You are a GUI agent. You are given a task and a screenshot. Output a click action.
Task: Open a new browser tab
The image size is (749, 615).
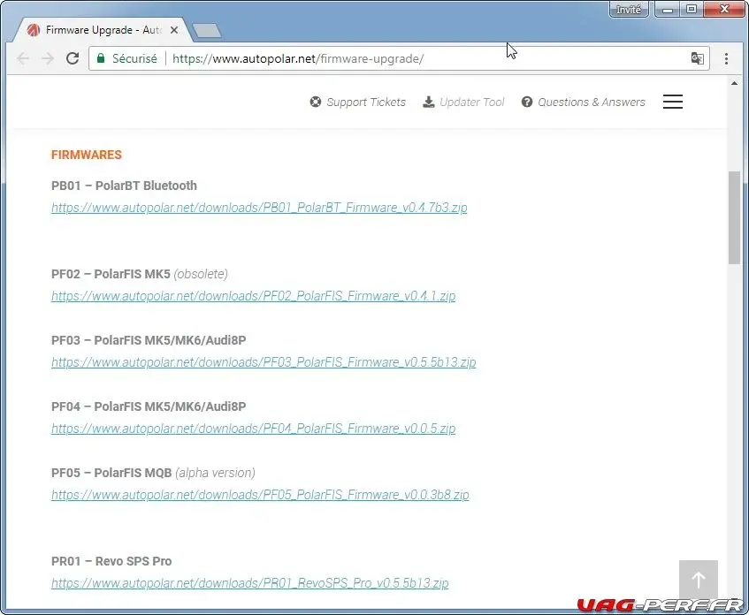207,31
